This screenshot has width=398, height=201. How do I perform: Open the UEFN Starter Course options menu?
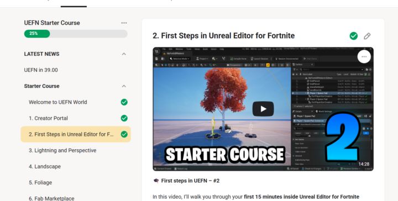click(x=124, y=23)
